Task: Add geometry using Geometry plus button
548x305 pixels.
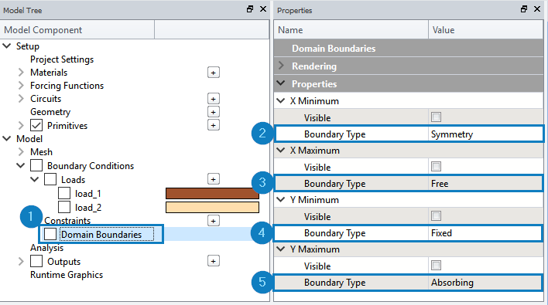Action: (x=213, y=112)
